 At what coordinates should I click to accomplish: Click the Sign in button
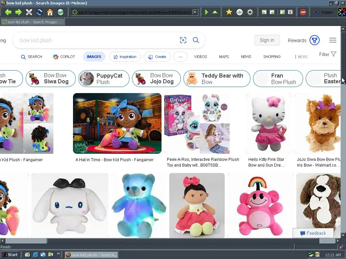click(x=267, y=40)
